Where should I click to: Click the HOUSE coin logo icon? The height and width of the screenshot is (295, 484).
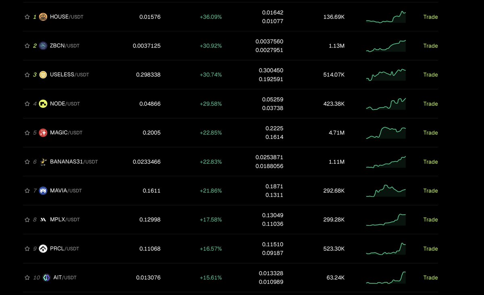coord(43,17)
